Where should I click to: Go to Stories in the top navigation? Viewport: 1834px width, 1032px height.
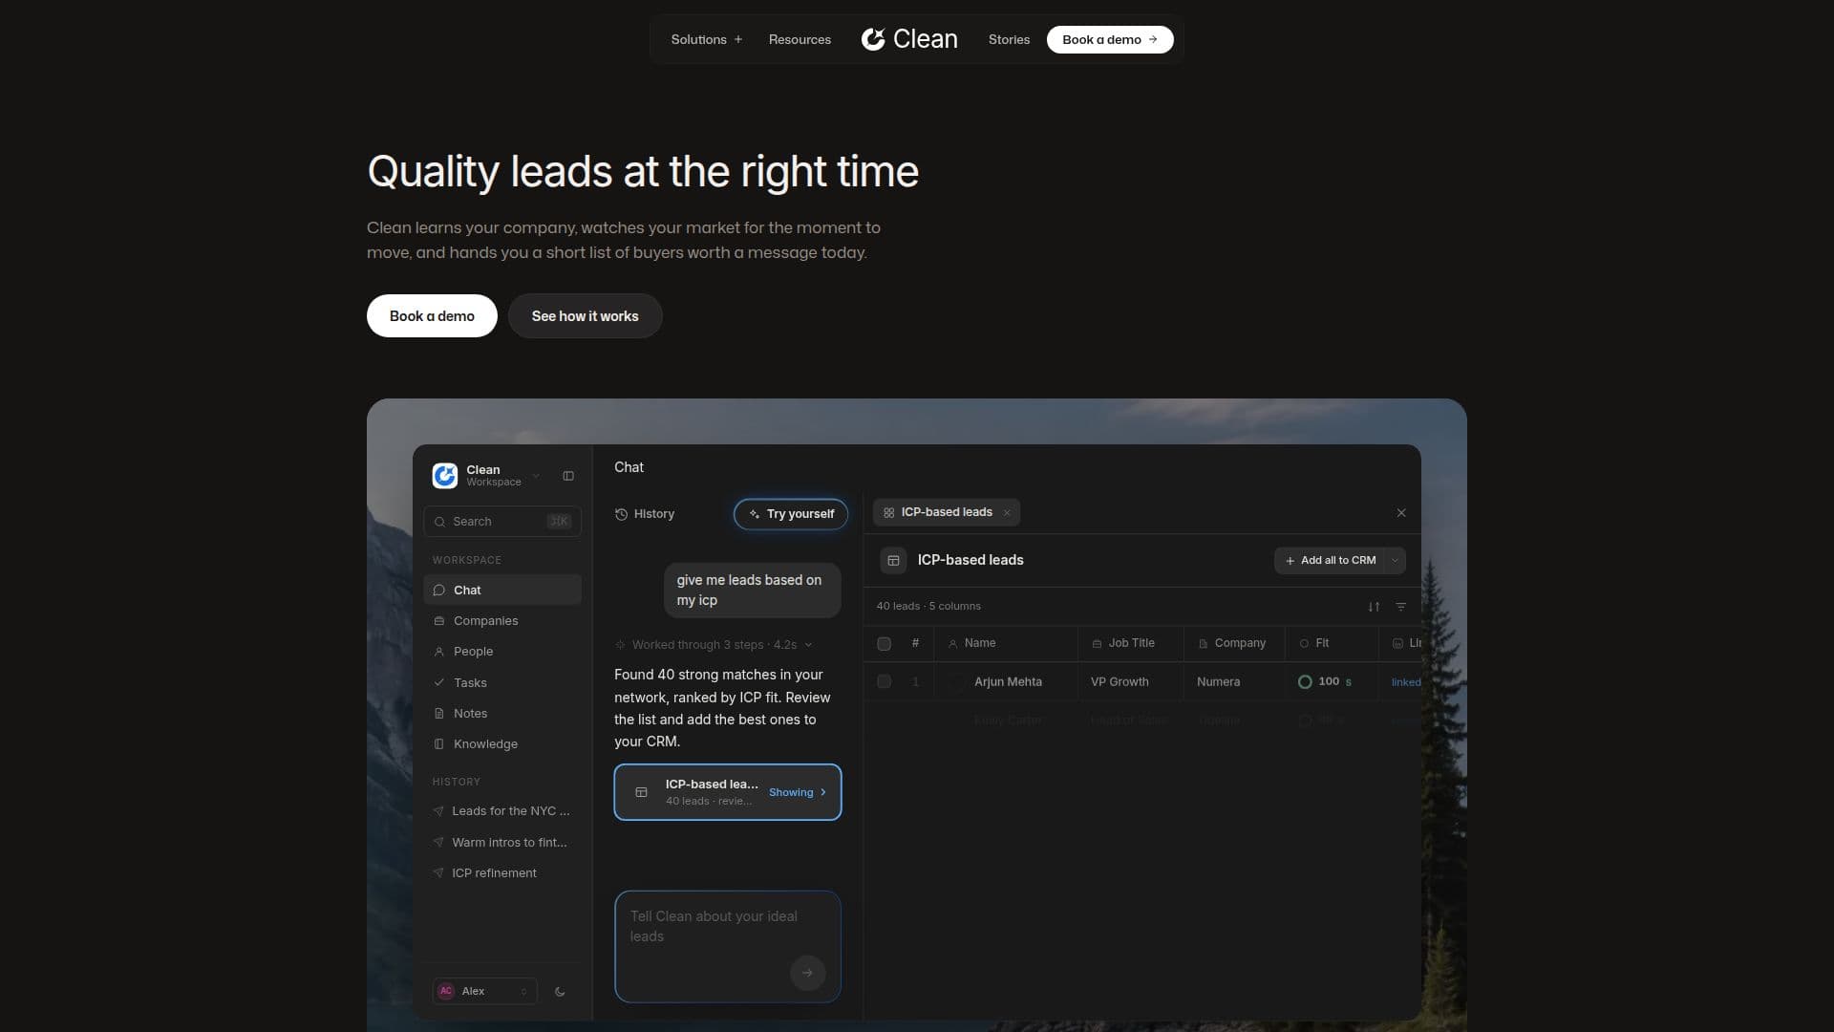[x=1009, y=39]
